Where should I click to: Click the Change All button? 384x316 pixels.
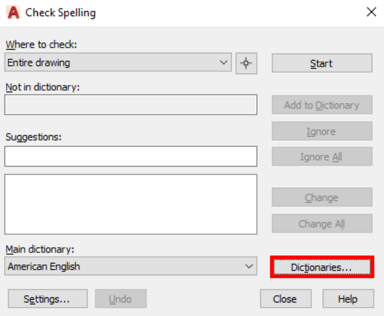coord(322,224)
